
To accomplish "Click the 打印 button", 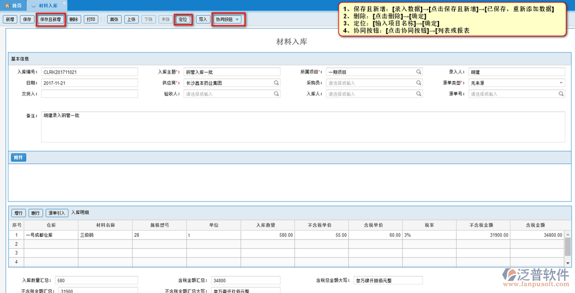I will tap(90, 19).
